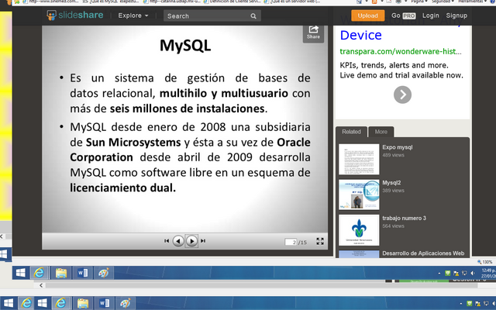The height and width of the screenshot is (310, 496).
Task: Jump to the last slide
Action: pyautogui.click(x=203, y=241)
